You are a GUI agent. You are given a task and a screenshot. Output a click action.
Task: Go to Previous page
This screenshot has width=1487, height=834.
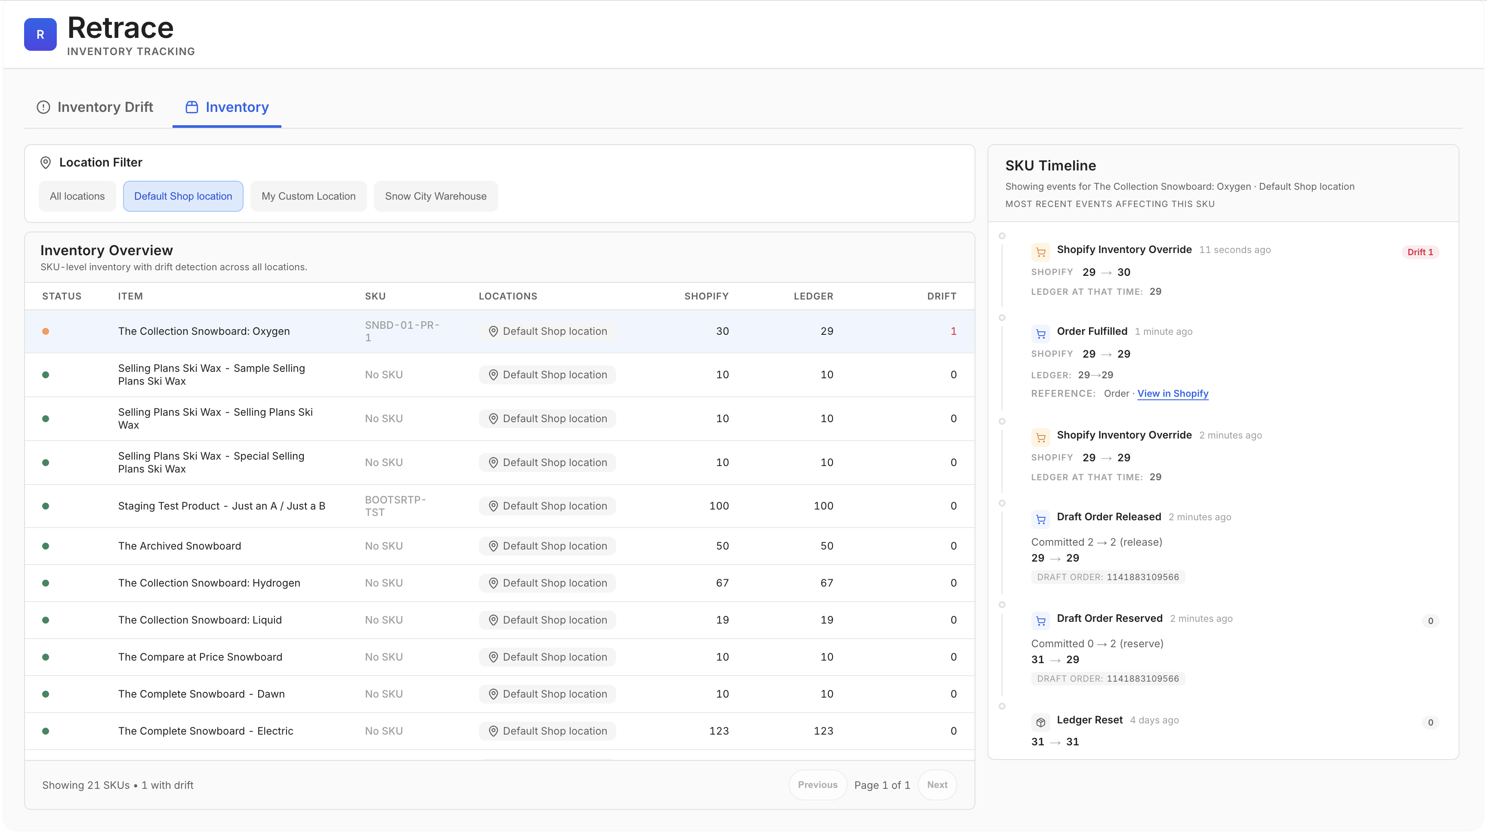(818, 785)
